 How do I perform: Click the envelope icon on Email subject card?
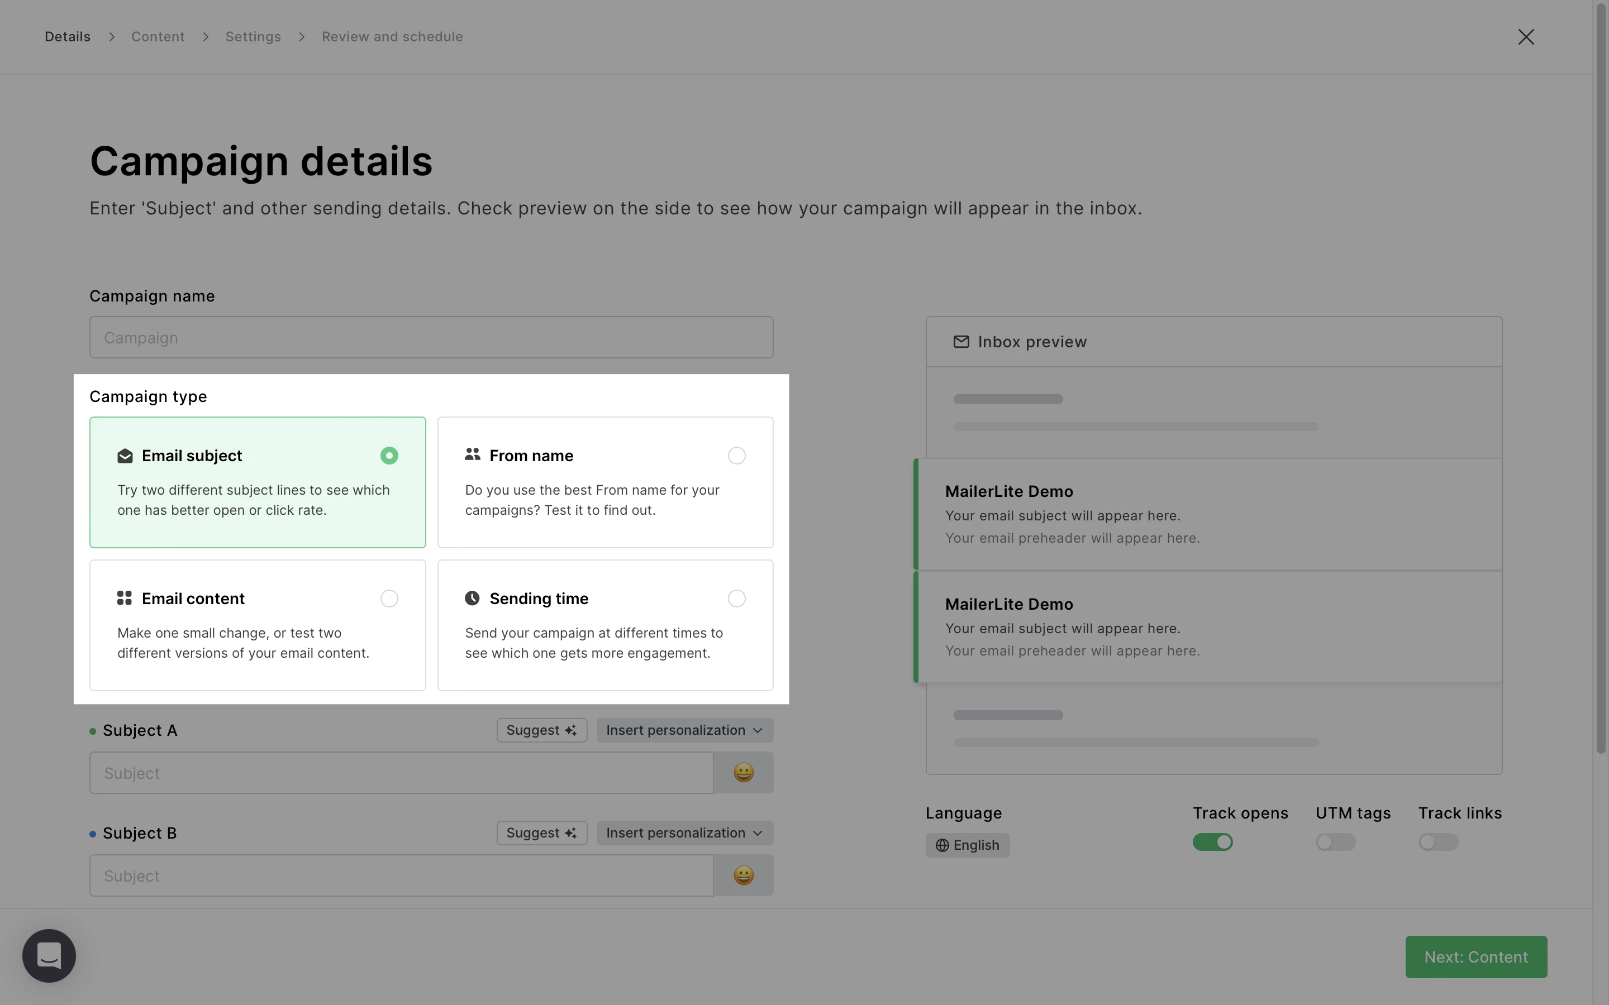125,456
